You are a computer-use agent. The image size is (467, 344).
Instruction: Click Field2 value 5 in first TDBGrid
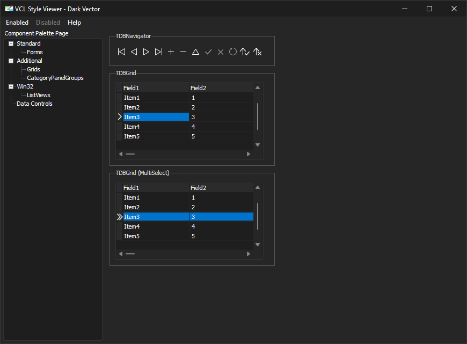coord(222,136)
